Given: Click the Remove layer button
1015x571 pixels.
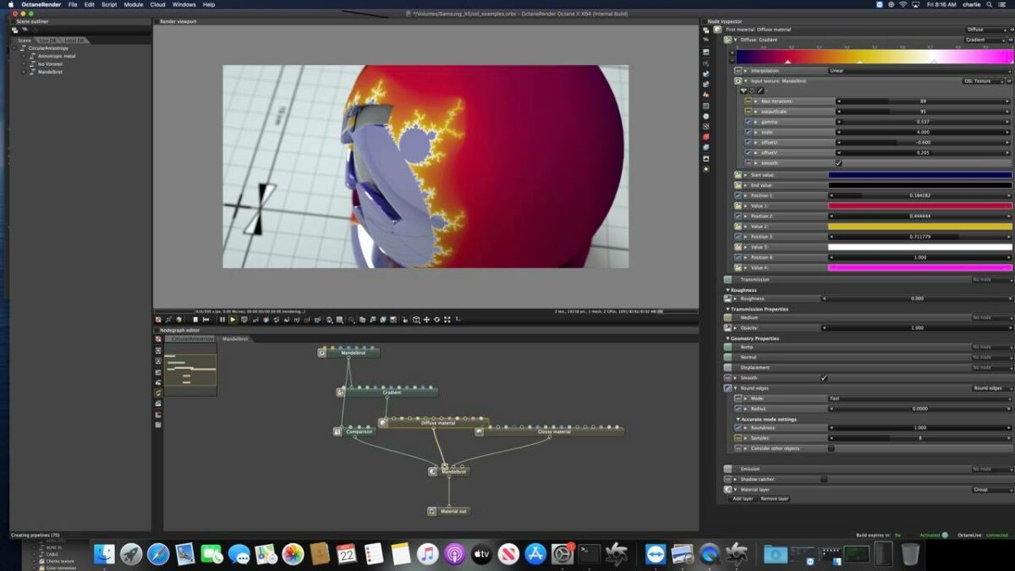Looking at the screenshot, I should click(774, 499).
